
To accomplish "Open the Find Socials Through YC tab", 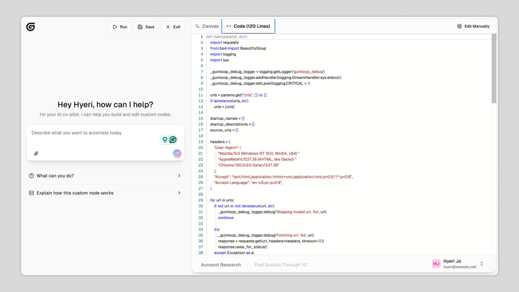I will click(281, 265).
